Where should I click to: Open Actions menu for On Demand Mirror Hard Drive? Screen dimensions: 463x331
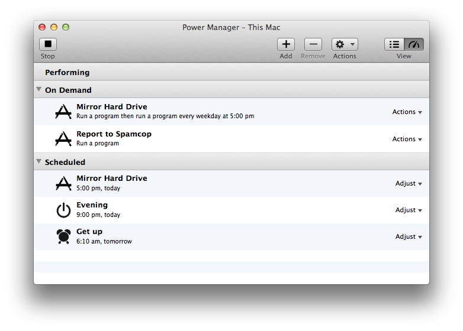point(407,112)
